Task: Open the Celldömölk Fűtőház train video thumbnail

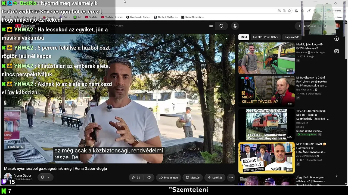Action: [x=266, y=125]
